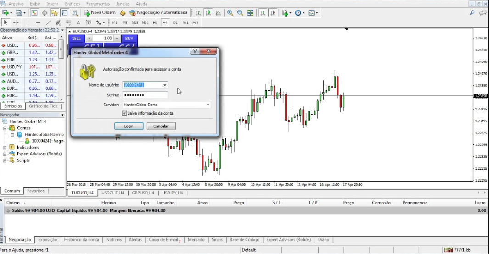Toggle the H1 timeframe button
489x254 pixels.
pos(155,22)
